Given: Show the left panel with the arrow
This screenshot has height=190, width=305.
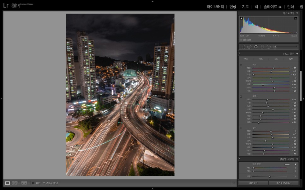Looking at the screenshot, I should [1, 99].
